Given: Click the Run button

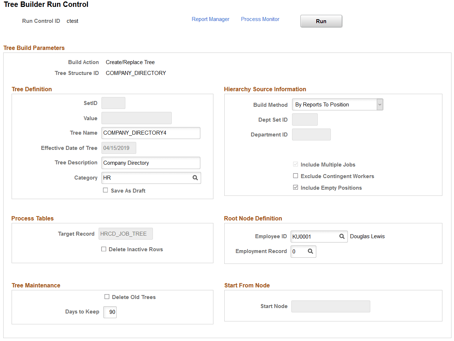Looking at the screenshot, I should pos(321,21).
